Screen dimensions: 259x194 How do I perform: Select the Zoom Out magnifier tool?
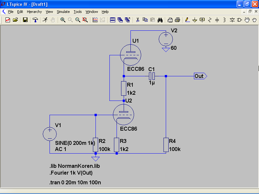coord(78,20)
